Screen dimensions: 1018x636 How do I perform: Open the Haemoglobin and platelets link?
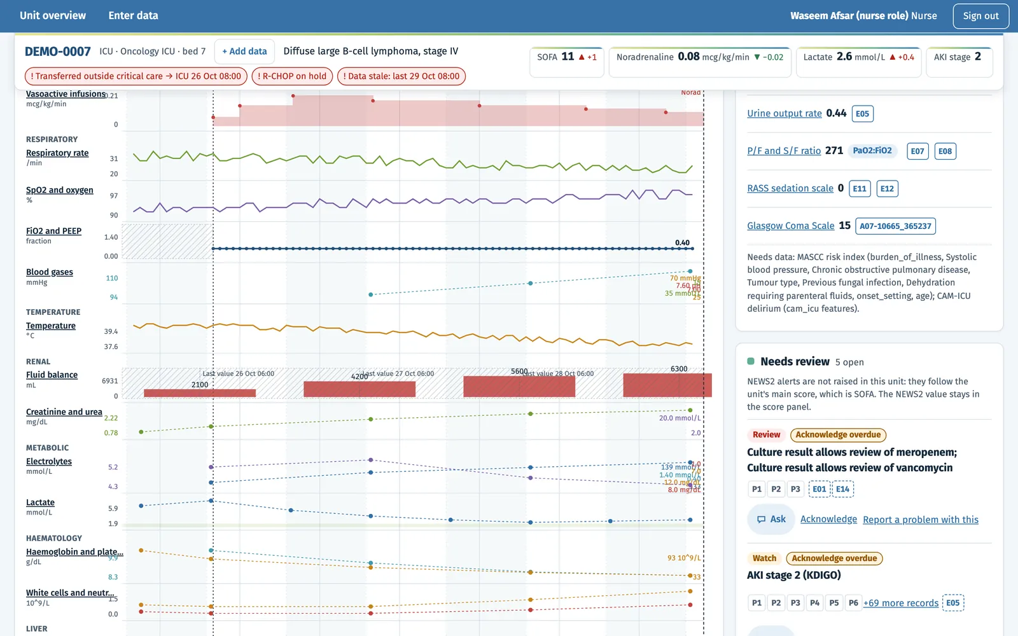pyautogui.click(x=74, y=552)
